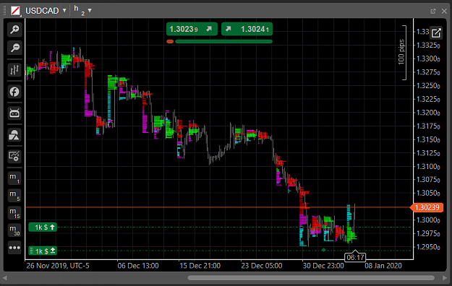Click the 1.30239 current price marker
Screen dimensions: 452x286
point(427,207)
